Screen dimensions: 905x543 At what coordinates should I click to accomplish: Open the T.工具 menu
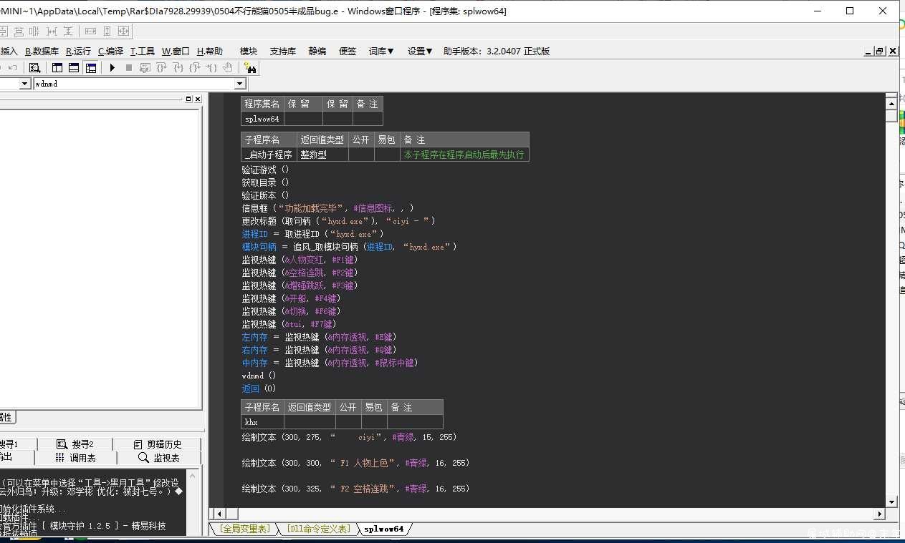pyautogui.click(x=143, y=51)
